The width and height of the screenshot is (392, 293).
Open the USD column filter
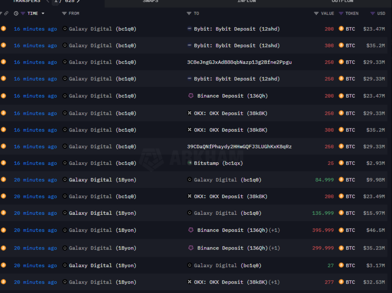372,14
